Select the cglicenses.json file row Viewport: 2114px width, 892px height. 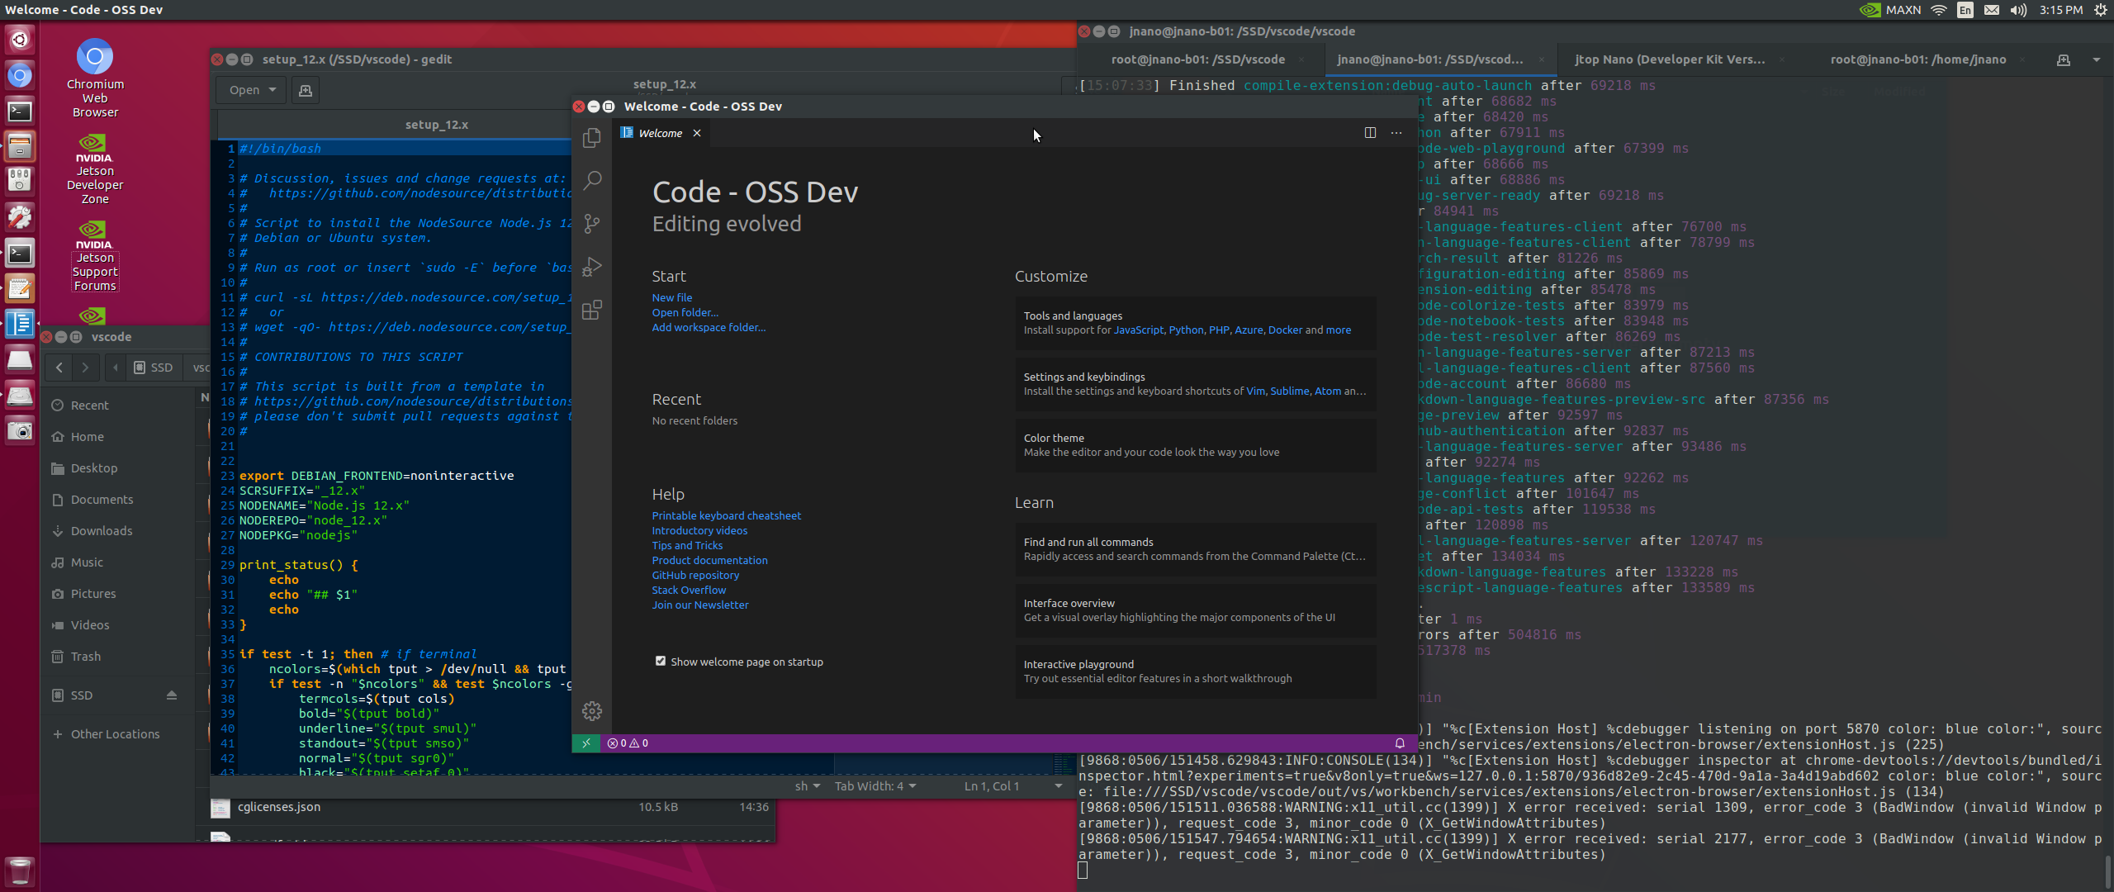click(487, 807)
